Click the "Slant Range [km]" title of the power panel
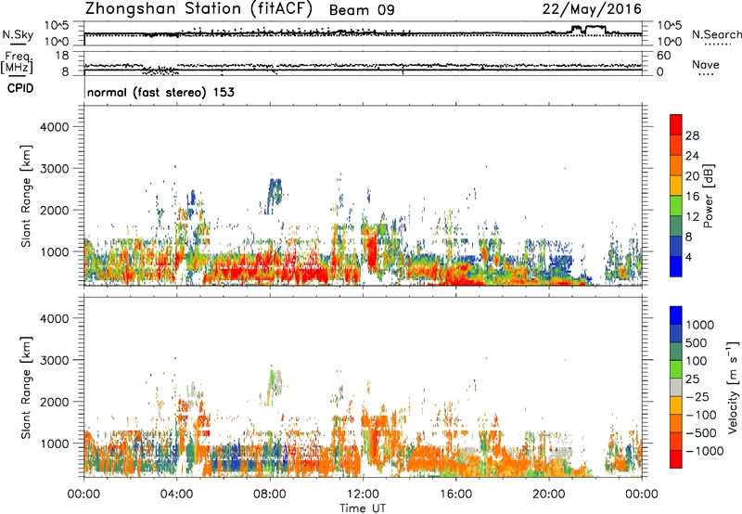The image size is (742, 514). click(26, 196)
